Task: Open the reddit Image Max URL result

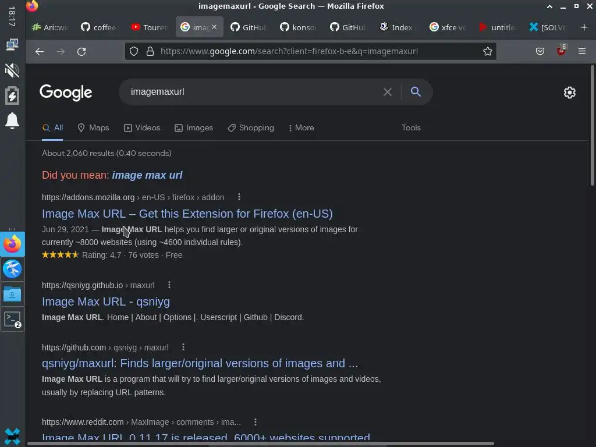Action: (206, 437)
